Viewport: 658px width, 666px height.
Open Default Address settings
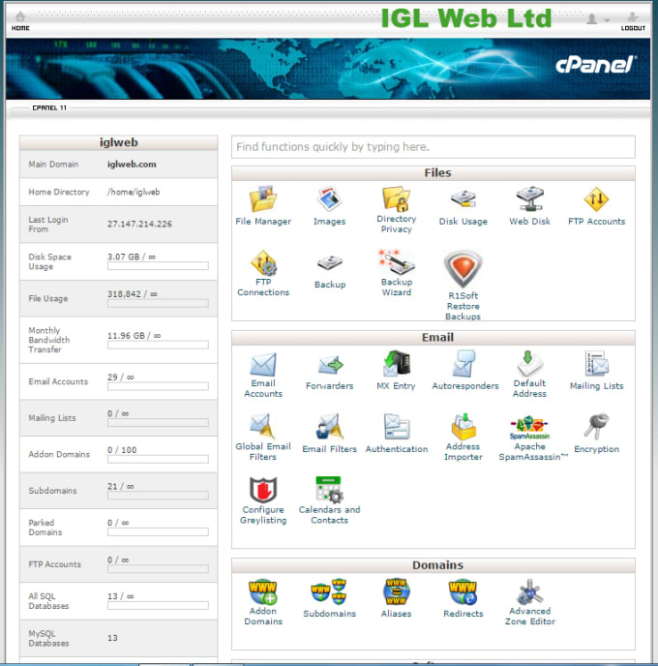coord(529,375)
